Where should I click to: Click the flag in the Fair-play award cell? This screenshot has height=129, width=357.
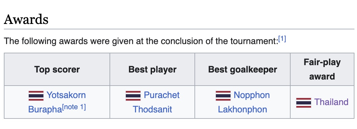tap(303, 102)
